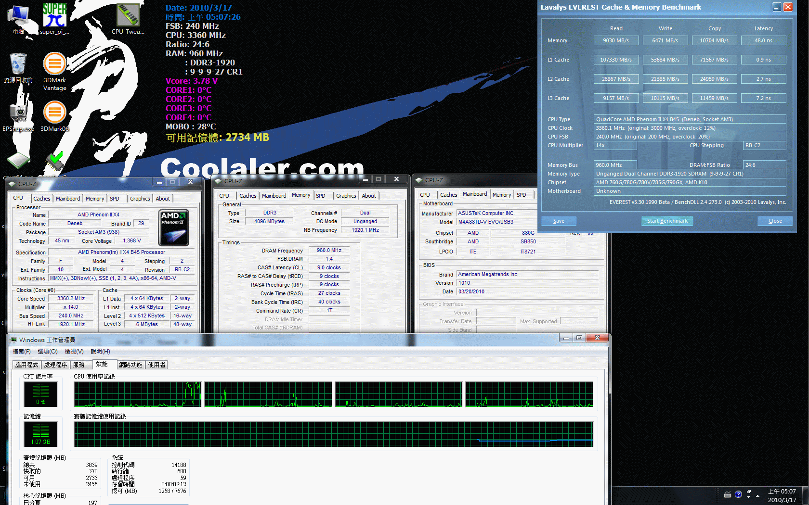The height and width of the screenshot is (505, 809).
Task: Launch the 3DMark06 shortcut
Action: [54, 116]
